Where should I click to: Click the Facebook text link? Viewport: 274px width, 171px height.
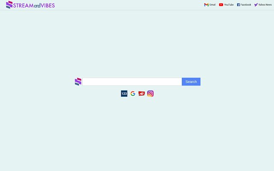click(x=246, y=5)
